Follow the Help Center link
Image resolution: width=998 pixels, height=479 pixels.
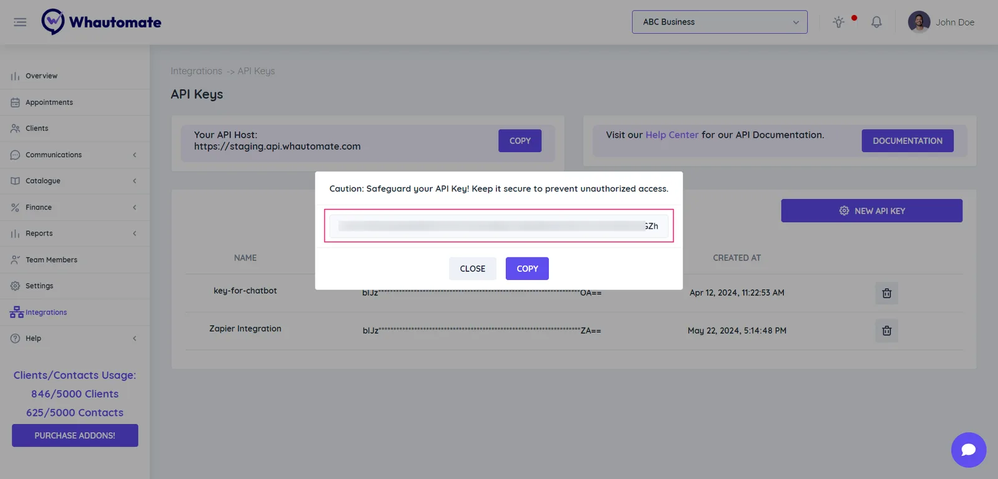click(x=672, y=135)
